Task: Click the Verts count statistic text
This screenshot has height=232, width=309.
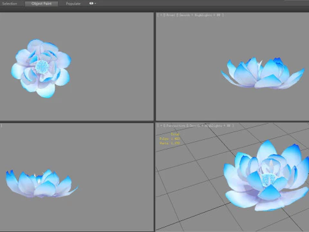Action: 169,143
